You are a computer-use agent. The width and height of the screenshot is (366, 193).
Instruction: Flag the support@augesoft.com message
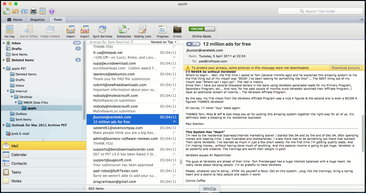(x=174, y=165)
